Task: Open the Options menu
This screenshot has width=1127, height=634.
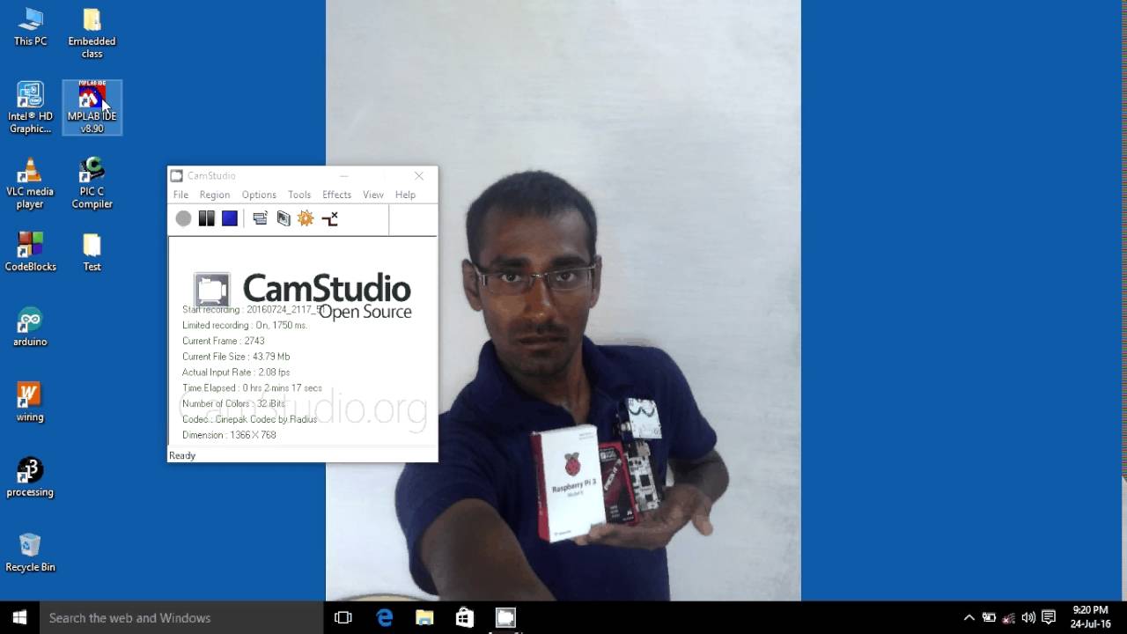Action: [259, 195]
